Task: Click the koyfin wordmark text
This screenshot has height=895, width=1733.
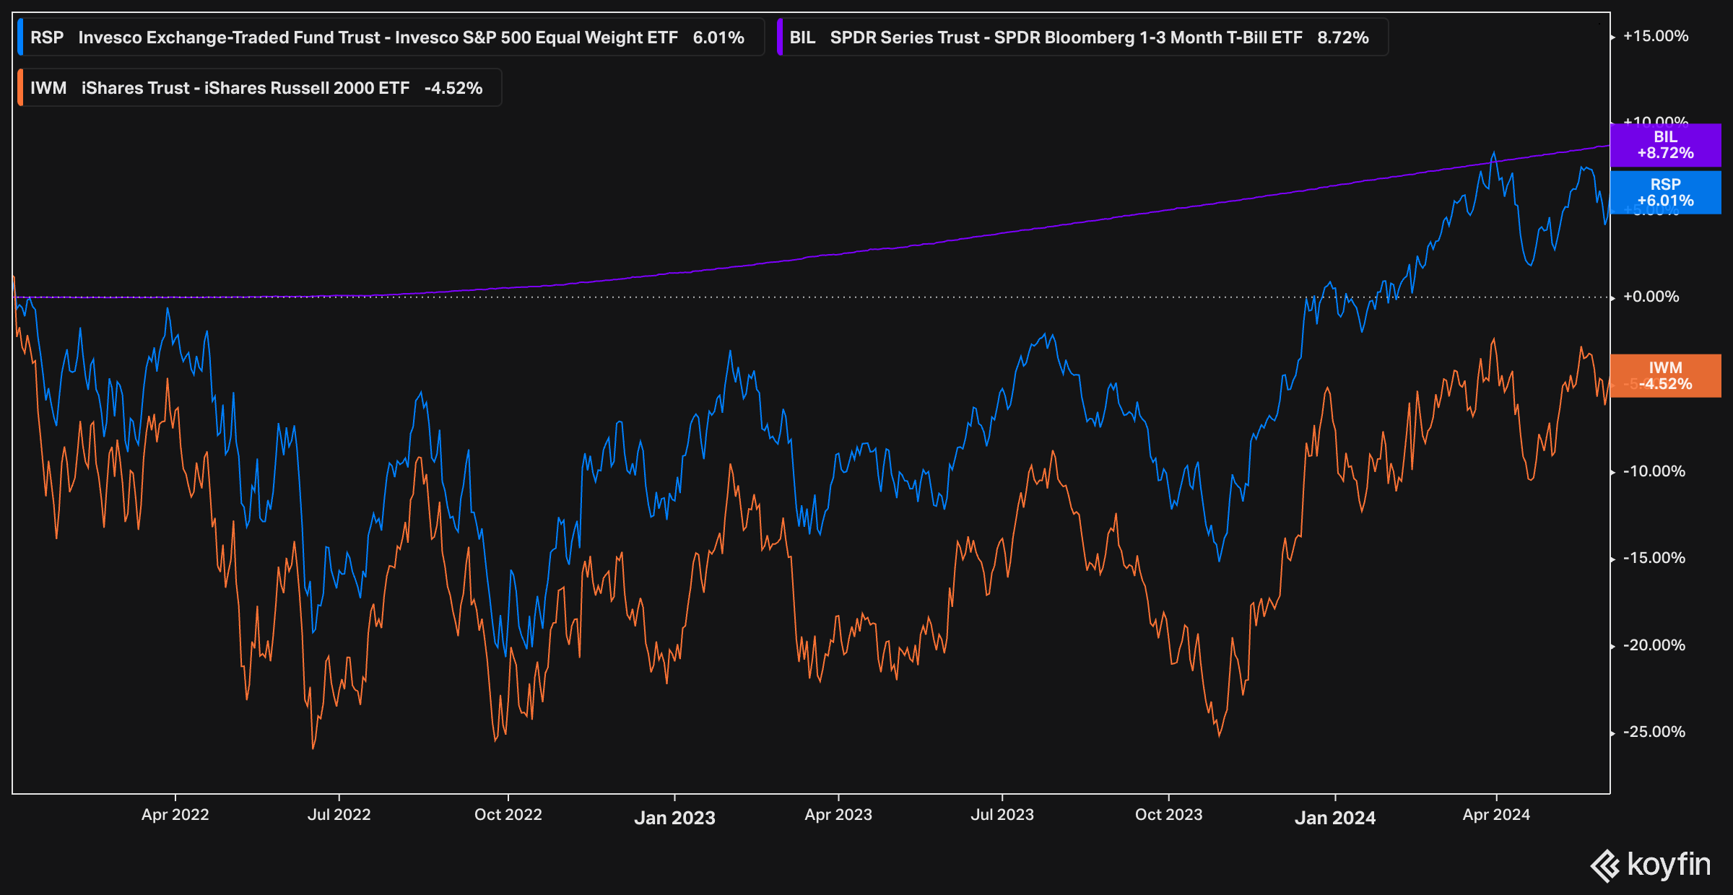Action: point(1669,864)
